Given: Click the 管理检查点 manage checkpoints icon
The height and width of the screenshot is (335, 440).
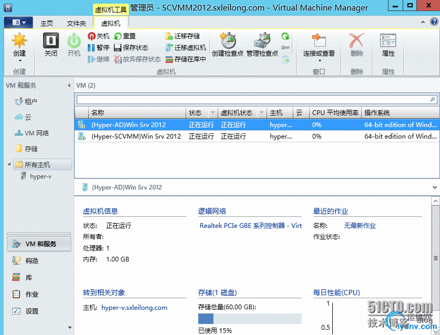Looking at the screenshot, I should (262, 40).
